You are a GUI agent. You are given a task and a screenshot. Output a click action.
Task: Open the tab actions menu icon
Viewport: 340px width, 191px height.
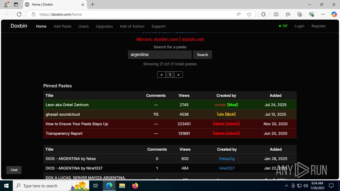point(16,5)
